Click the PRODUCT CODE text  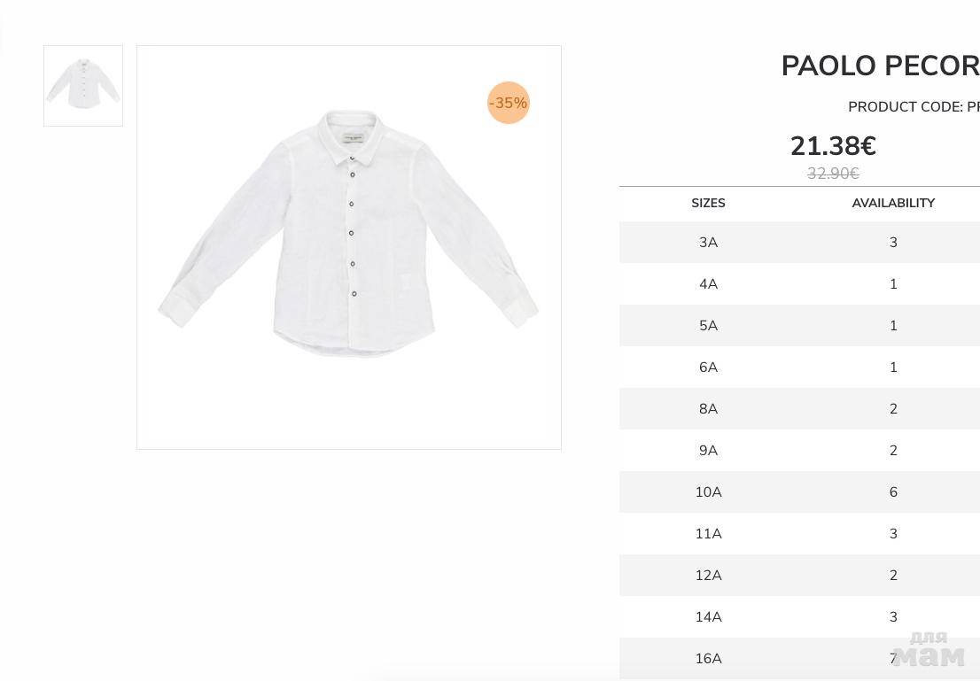pyautogui.click(x=913, y=107)
